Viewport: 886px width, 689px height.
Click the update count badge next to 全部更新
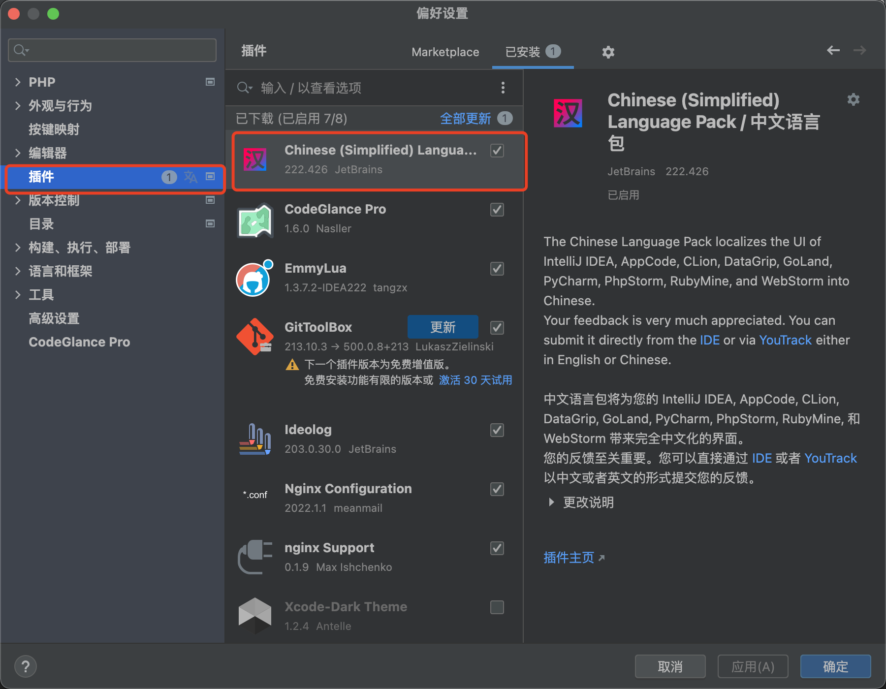505,118
